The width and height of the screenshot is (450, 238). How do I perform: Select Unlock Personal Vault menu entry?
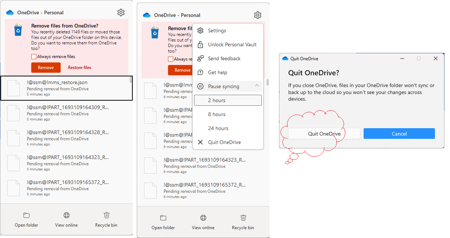click(x=228, y=44)
